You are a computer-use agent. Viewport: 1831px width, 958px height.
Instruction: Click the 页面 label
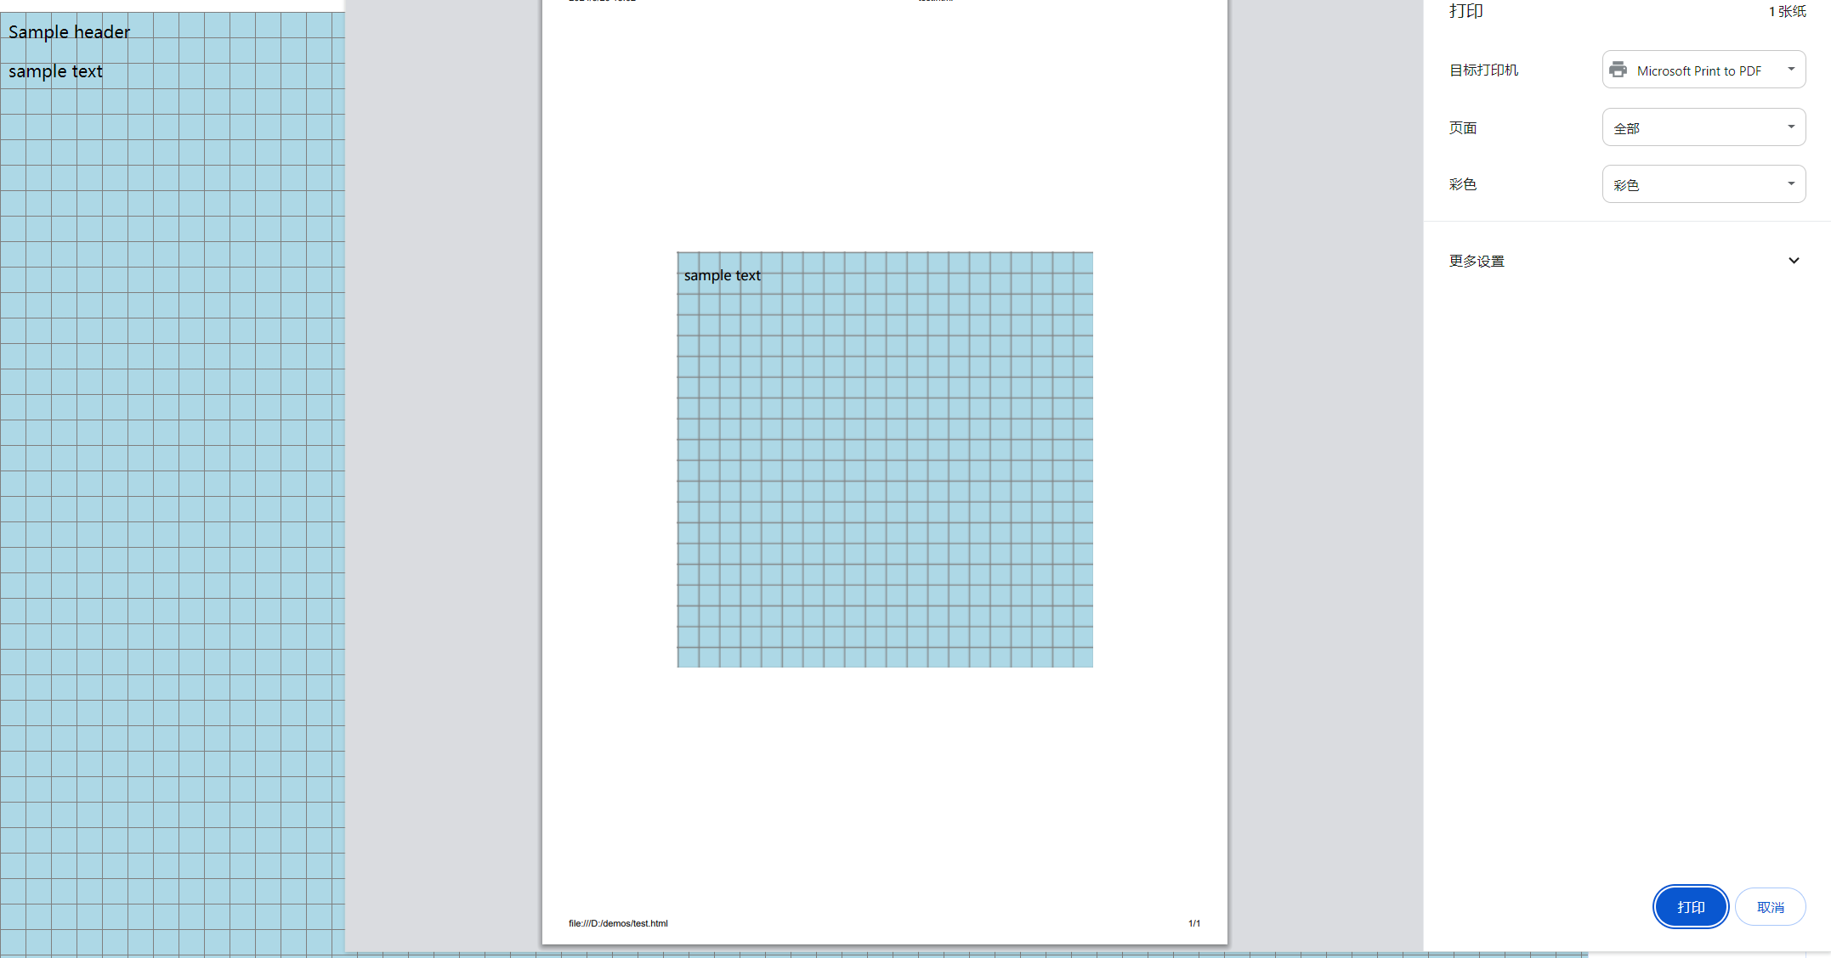pos(1463,127)
